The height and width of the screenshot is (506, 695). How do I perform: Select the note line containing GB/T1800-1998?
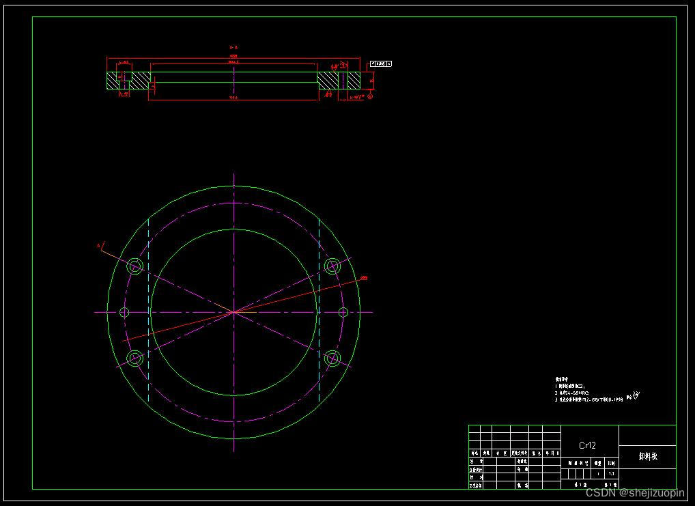588,399
